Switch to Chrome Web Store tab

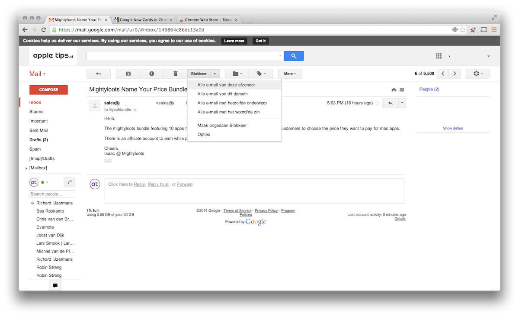click(209, 19)
